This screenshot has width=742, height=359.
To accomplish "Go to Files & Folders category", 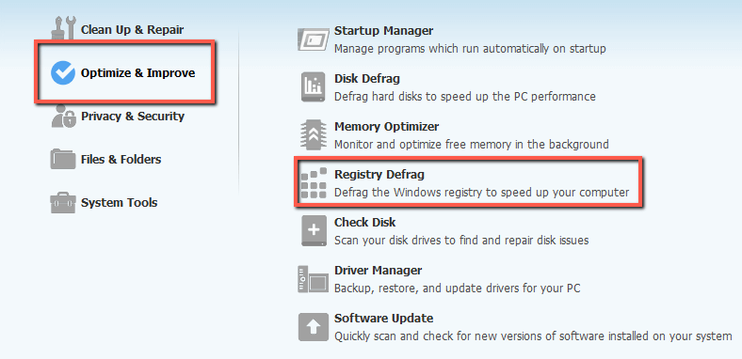I will pos(121,160).
